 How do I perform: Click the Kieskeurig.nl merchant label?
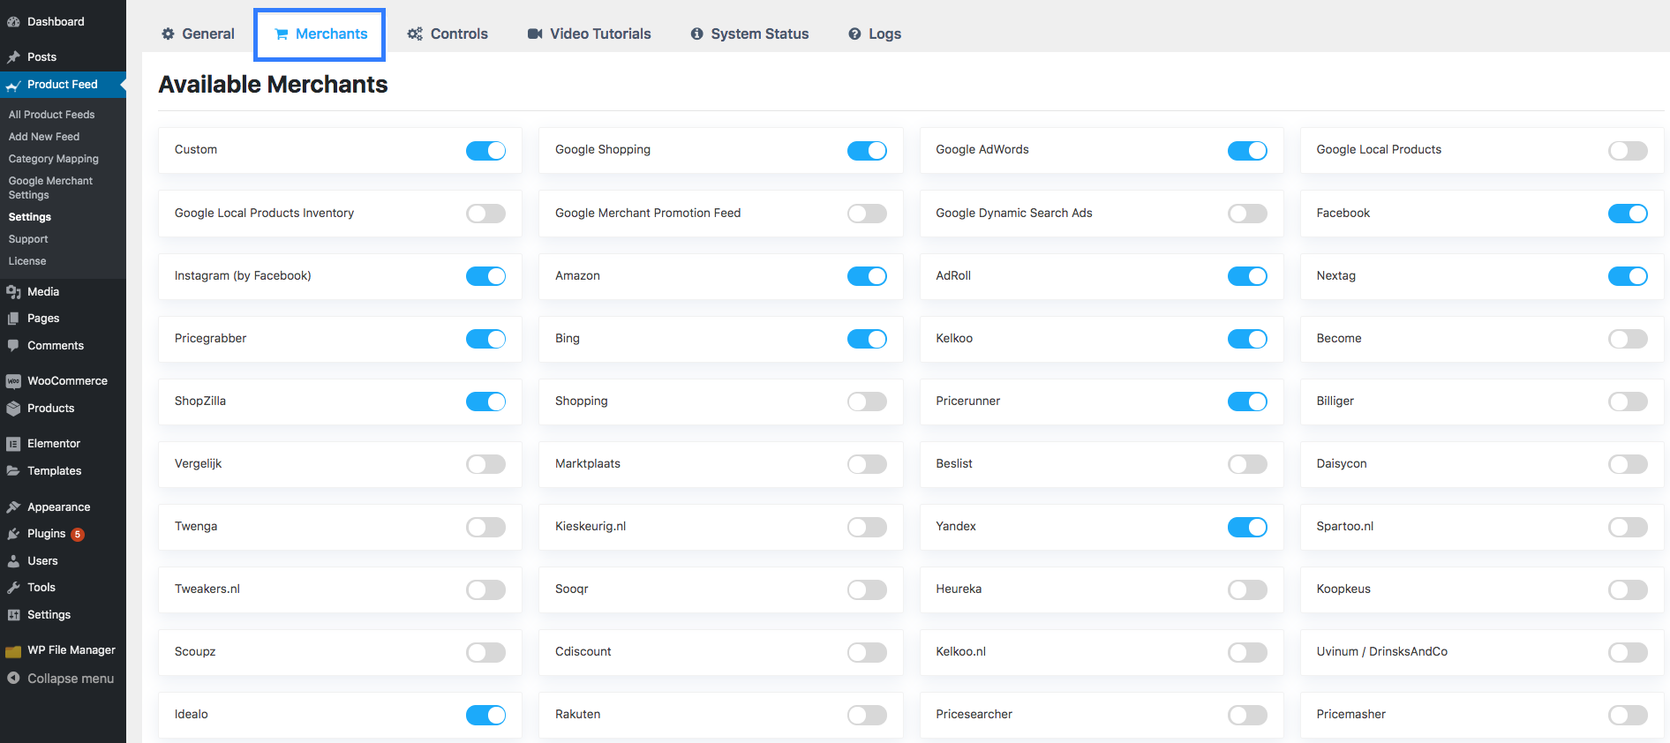[591, 526]
